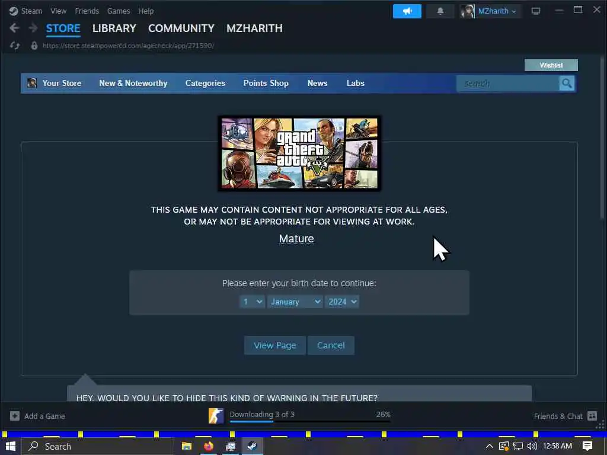
Task: Click the Mature content descriptor link
Action: [x=296, y=238]
